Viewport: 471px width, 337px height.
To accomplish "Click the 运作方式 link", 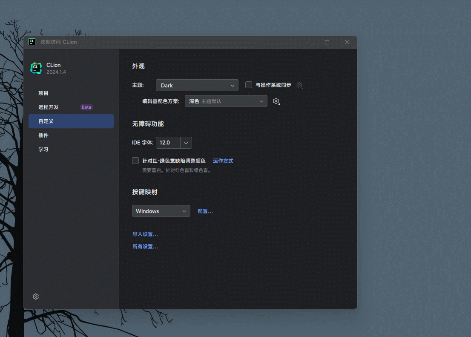I will (223, 161).
